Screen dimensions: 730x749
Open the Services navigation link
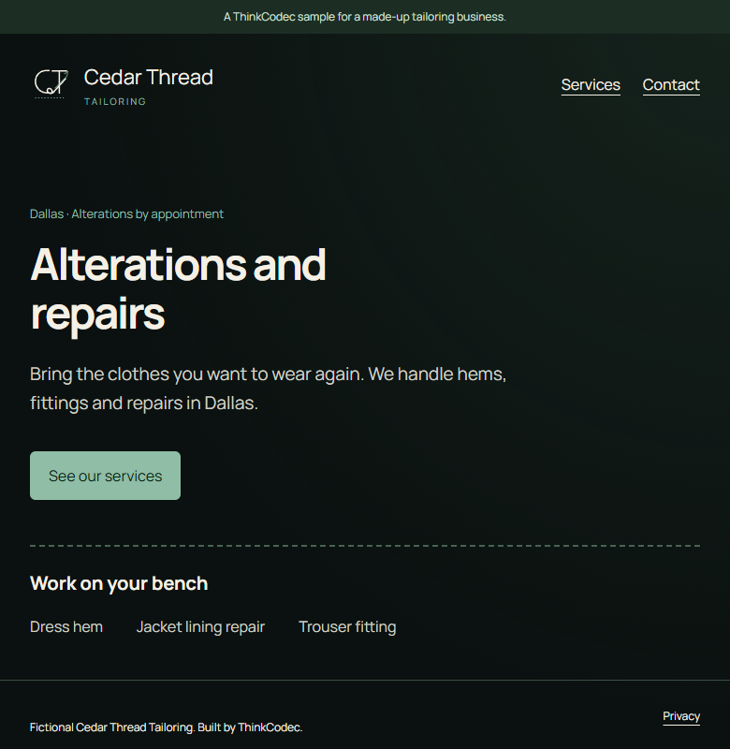click(x=591, y=85)
